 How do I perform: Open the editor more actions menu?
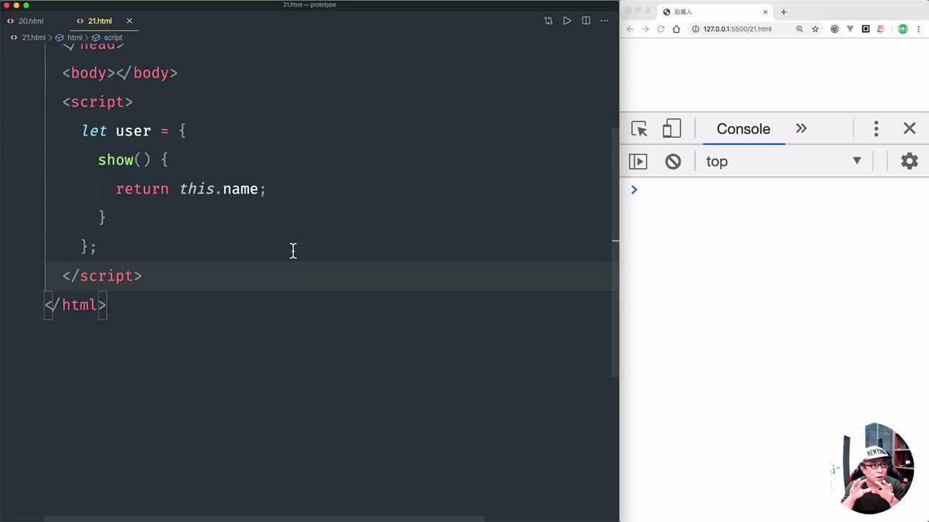pos(605,21)
